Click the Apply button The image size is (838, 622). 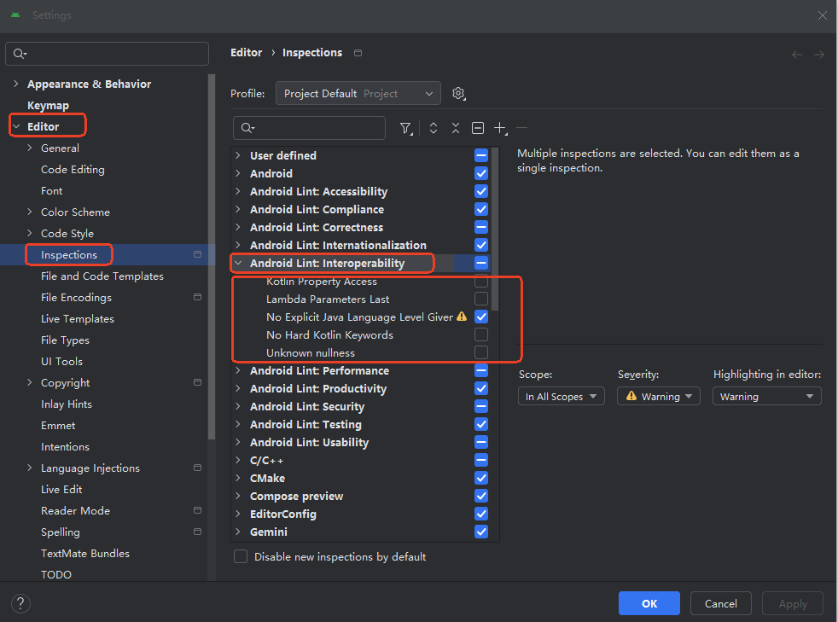(793, 603)
